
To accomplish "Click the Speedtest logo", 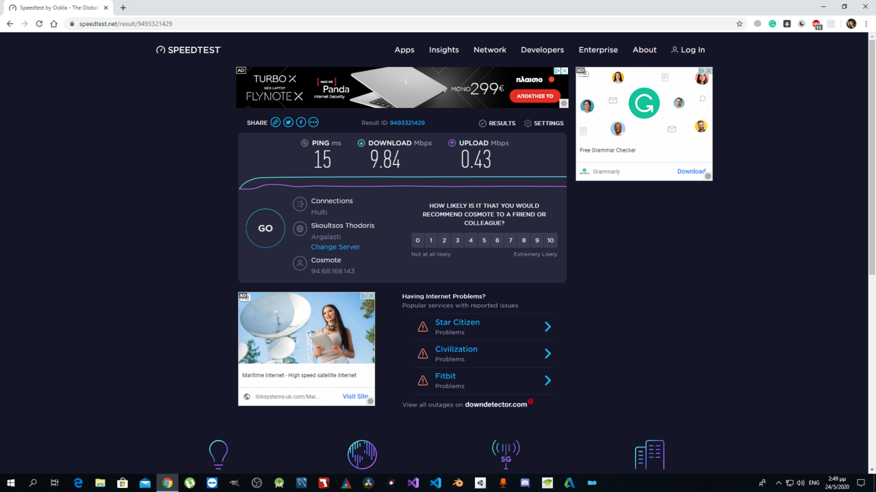I will click(x=189, y=50).
